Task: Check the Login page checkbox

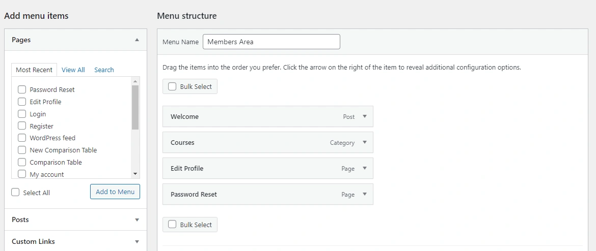Action: point(22,114)
